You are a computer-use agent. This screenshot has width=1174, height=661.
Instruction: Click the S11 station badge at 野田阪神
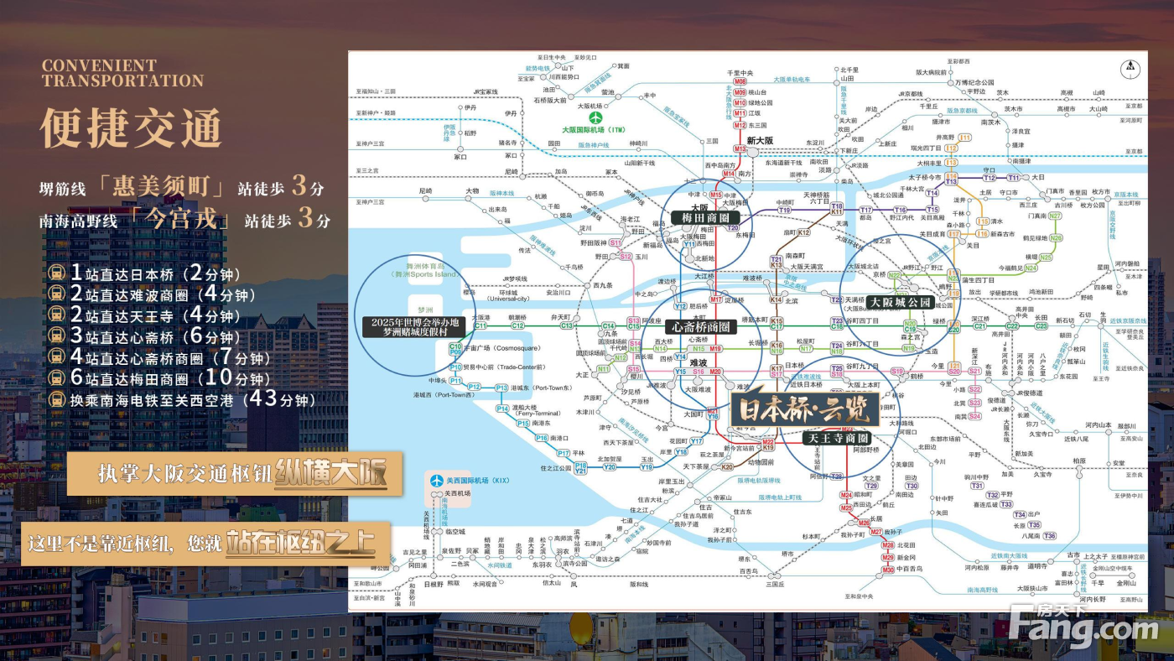coord(615,242)
